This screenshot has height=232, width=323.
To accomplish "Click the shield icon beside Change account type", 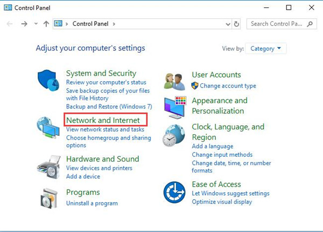I will click(195, 85).
